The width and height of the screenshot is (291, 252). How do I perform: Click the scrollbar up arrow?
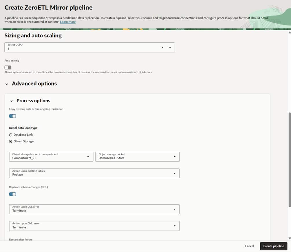290,32
